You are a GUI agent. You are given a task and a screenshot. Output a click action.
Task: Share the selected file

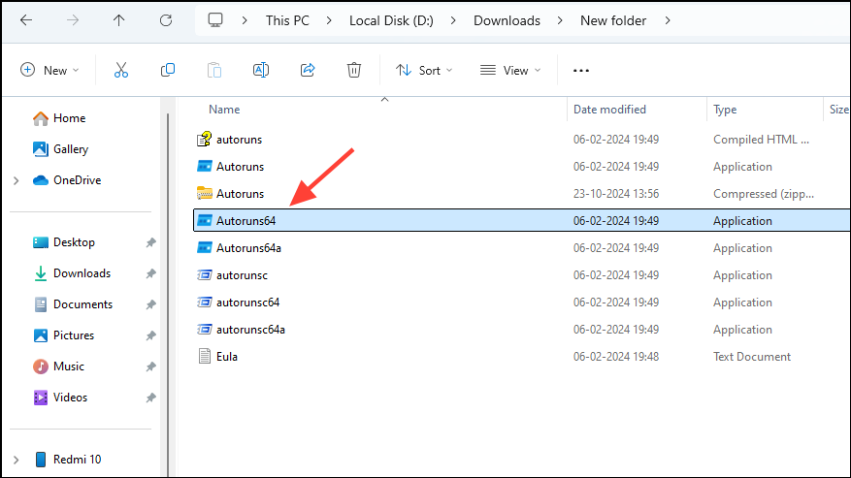coord(308,70)
